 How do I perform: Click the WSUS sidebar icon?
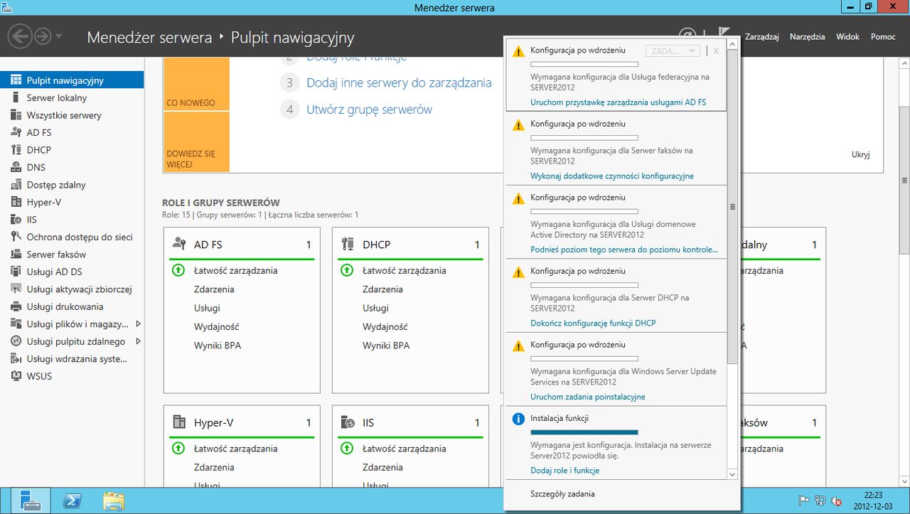[16, 376]
